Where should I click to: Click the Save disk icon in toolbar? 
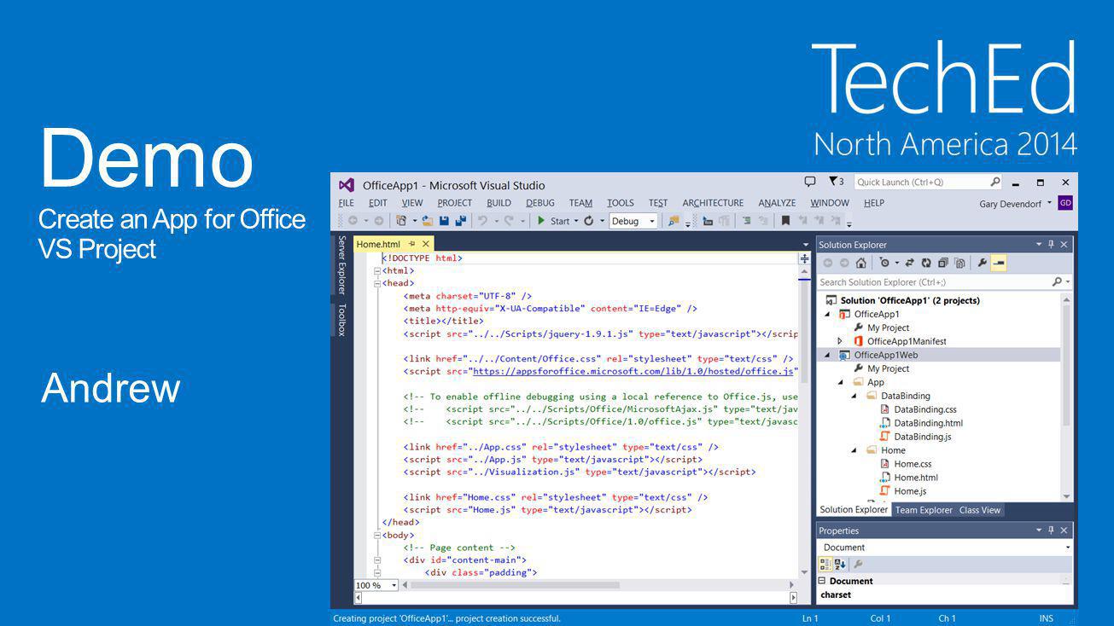point(444,221)
